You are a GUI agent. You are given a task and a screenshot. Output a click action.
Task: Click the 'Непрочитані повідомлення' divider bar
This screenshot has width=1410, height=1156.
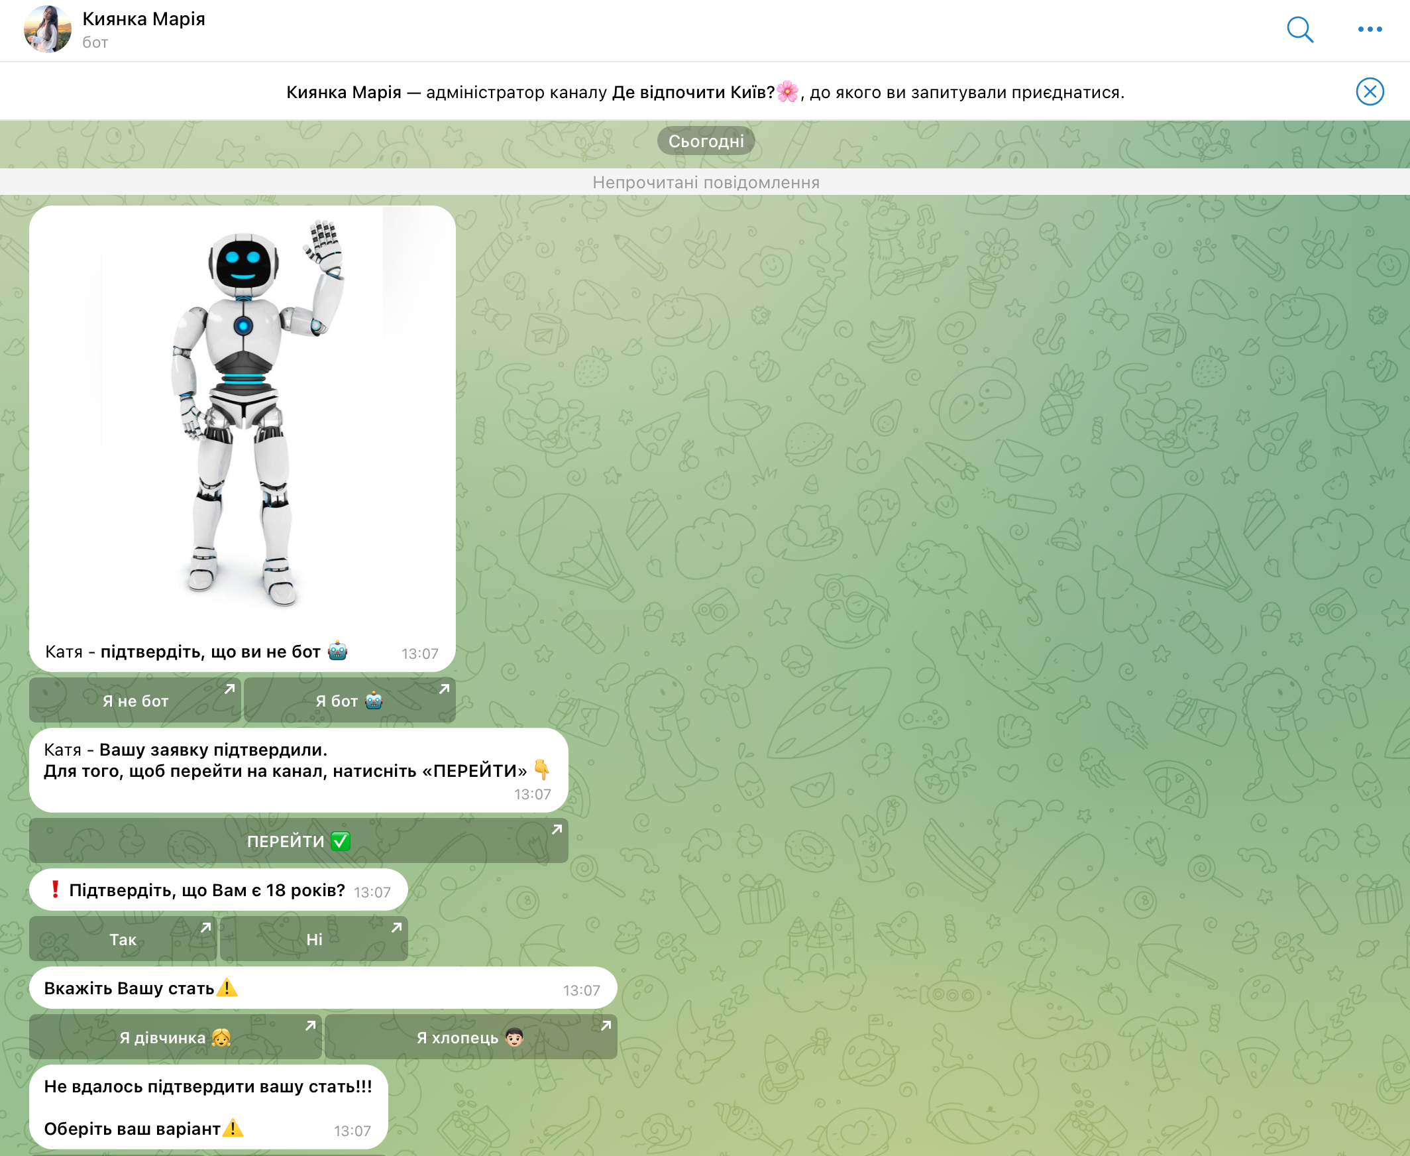point(705,182)
